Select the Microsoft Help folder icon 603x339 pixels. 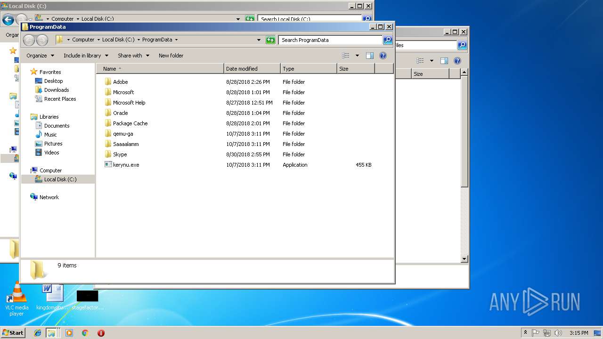108,103
